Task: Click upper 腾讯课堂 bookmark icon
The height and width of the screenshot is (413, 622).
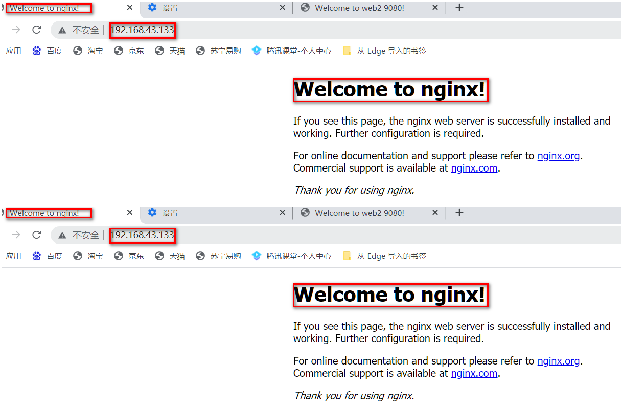Action: pos(257,51)
